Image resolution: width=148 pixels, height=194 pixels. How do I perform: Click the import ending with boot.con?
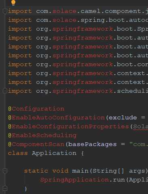78,65
